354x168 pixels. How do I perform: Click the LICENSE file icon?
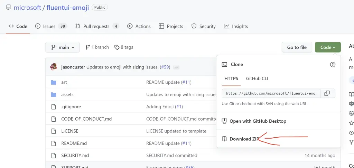[53, 131]
